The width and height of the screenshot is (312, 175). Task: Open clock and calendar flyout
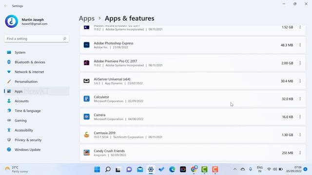click(x=294, y=169)
